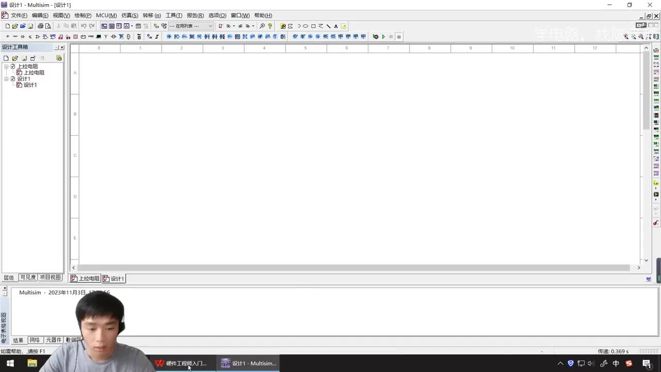Open the Transfer to Ultiboard dropdown arrow
The height and width of the screenshot is (372, 661).
pos(234,26)
